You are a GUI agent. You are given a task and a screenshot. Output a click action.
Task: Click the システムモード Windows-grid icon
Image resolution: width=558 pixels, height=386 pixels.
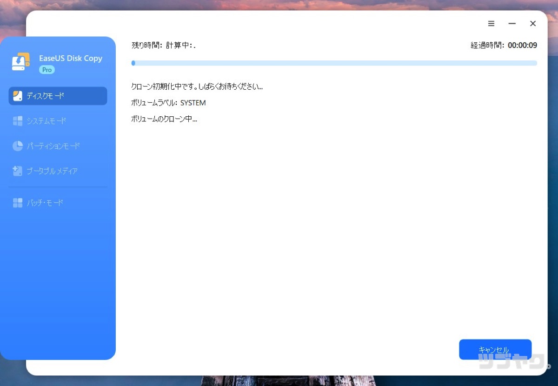coord(18,120)
